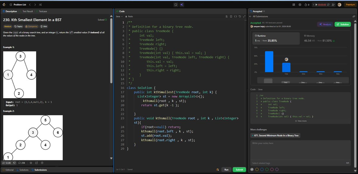Downvote the problem thumbs-down icon
The width and height of the screenshot is (358, 174).
point(15,163)
